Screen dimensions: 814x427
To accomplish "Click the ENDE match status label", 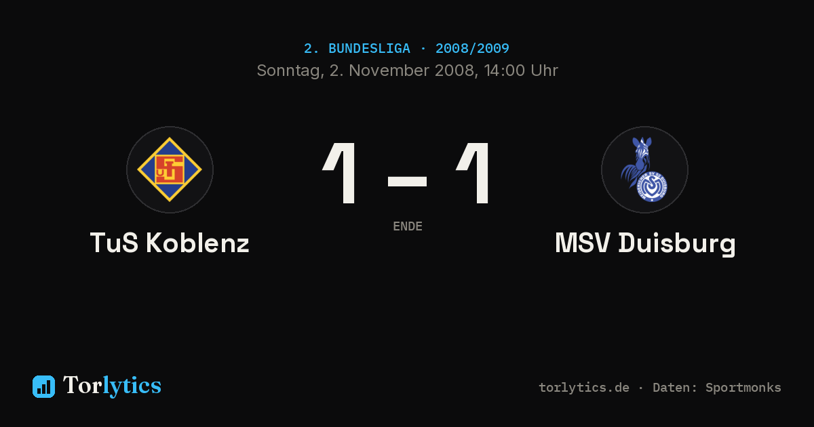I will click(x=407, y=226).
